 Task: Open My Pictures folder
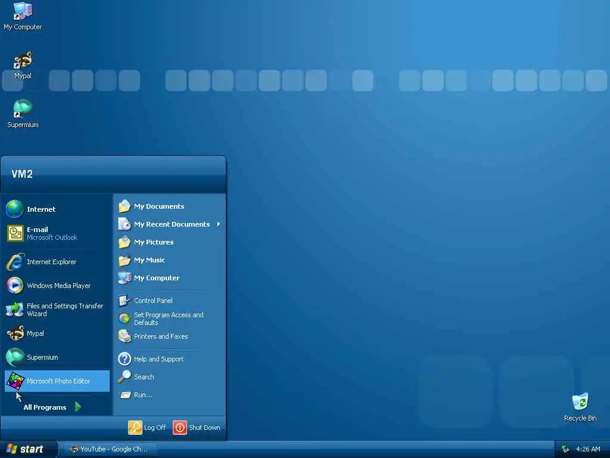click(x=170, y=242)
